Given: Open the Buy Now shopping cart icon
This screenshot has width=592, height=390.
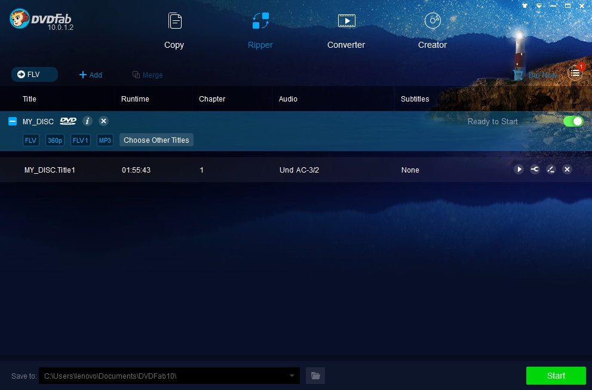Looking at the screenshot, I should click(517, 75).
